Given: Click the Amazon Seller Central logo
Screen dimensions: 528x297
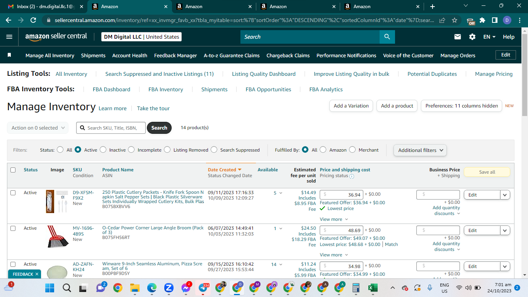Looking at the screenshot, I should point(56,37).
